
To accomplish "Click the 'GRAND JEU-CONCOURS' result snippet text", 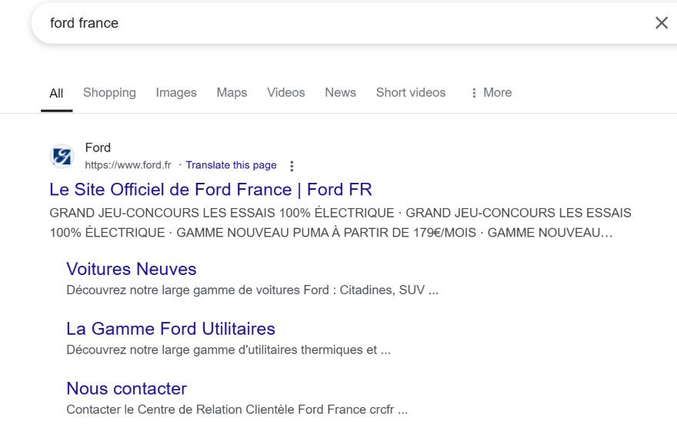I will [340, 223].
